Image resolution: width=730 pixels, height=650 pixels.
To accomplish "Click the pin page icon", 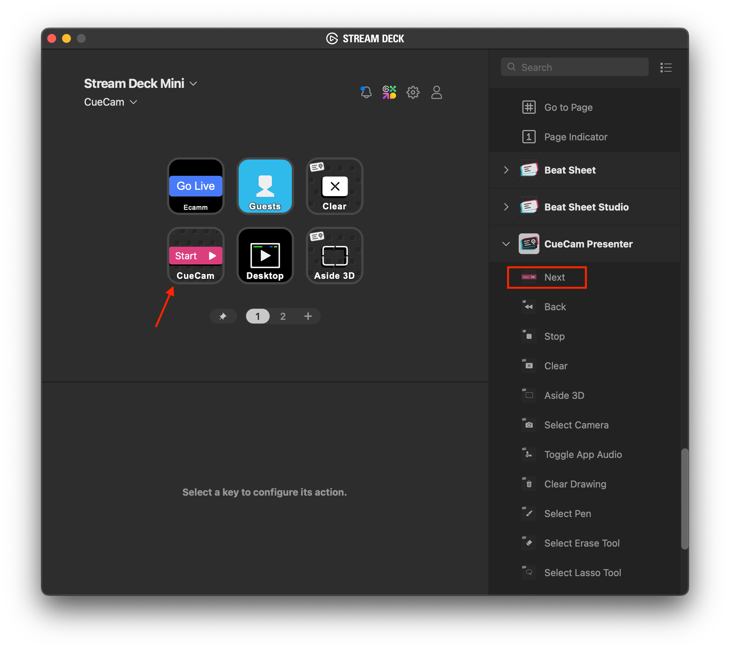I will click(223, 316).
